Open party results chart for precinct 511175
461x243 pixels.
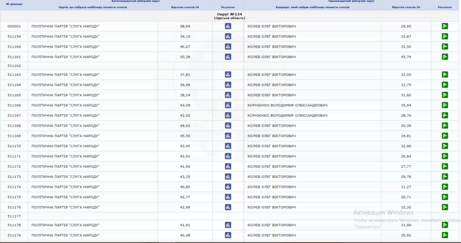(x=228, y=197)
